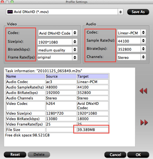The width and height of the screenshot is (153, 159).
Task: Open the Avid DNxHD (*.mov) profile dropdown
Action: pos(120,12)
